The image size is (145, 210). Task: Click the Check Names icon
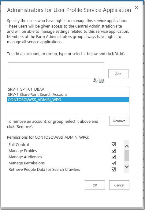(95, 81)
